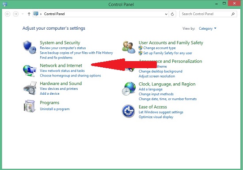Viewport: 243px width, 170px height.
Task: Click the Network and Internet globe icon
Action: pyautogui.click(x=30, y=71)
